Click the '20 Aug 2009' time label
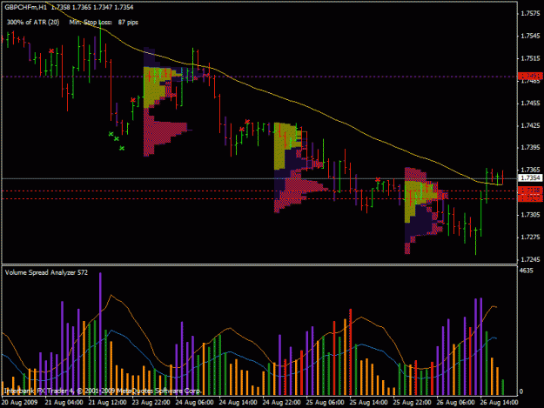 coord(19,403)
